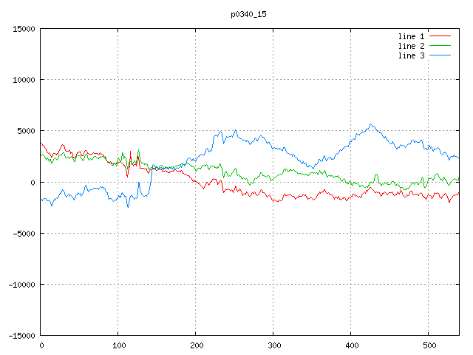Click the x-axis origin label 0
Image resolution: width=473 pixels, height=355 pixels.
click(41, 345)
